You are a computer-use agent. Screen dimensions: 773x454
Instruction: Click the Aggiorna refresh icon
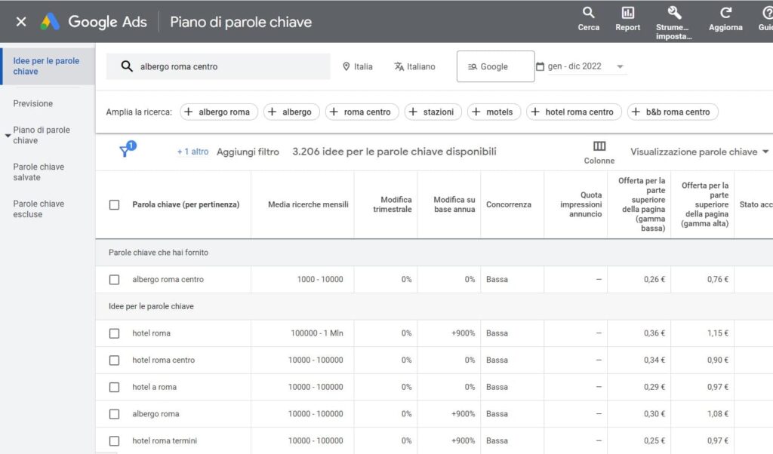click(x=725, y=13)
